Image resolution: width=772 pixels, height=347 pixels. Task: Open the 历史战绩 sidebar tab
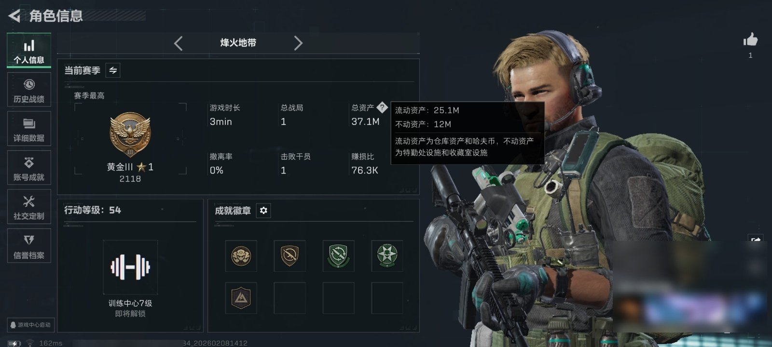[x=29, y=90]
